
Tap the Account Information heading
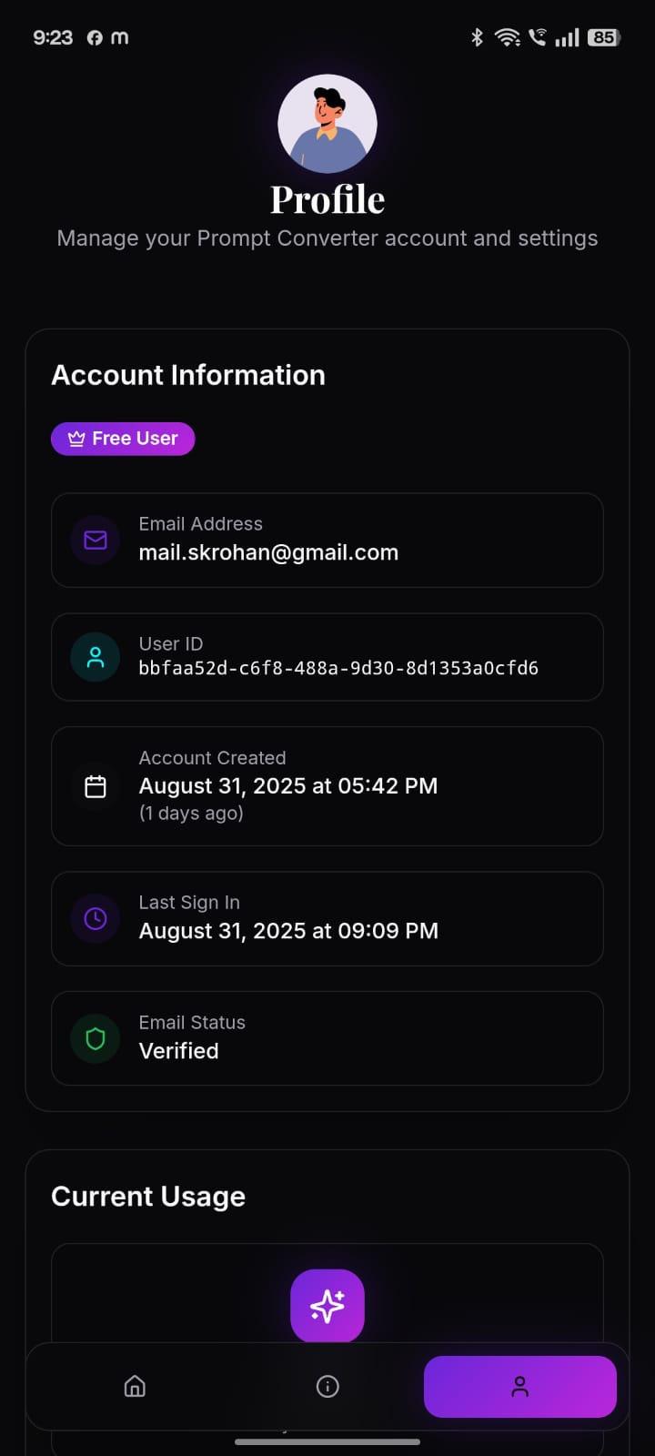(188, 375)
